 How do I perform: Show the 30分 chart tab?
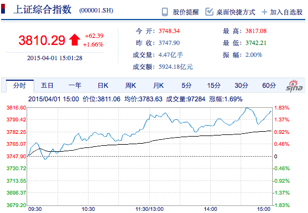241,86
